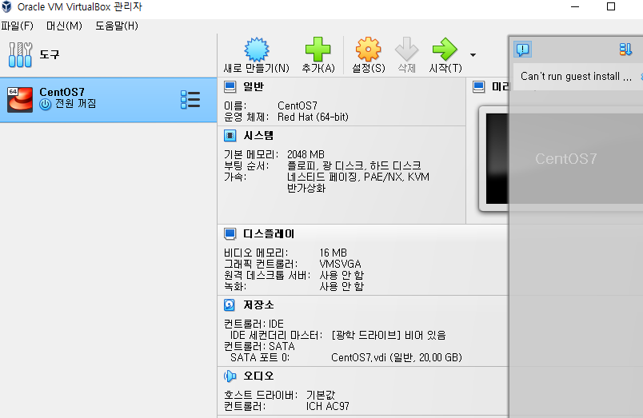Click the boot order value 플로피, 광 디스크, 하드 디스크
The image size is (643, 418).
[354, 165]
